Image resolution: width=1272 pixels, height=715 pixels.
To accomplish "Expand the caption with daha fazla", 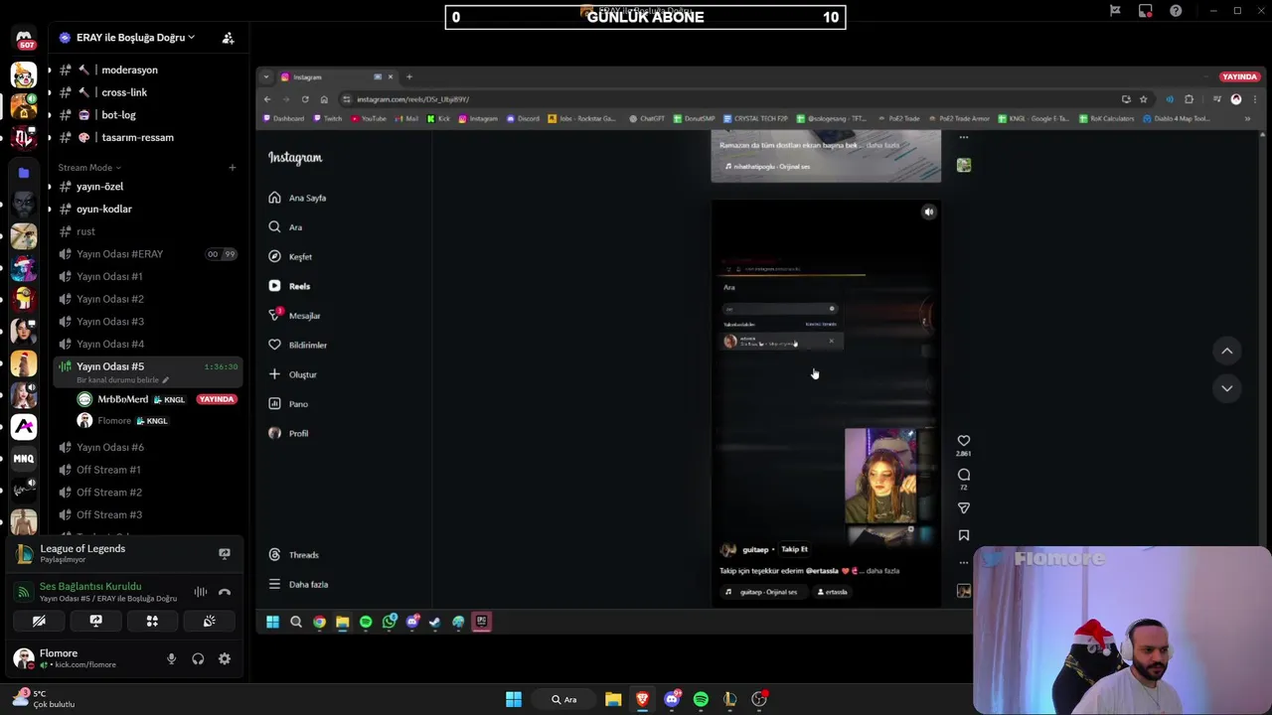I will (x=883, y=571).
